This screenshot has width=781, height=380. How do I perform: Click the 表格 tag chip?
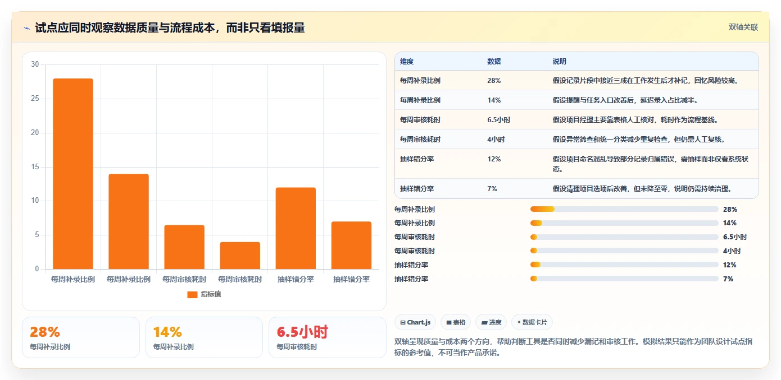(456, 322)
